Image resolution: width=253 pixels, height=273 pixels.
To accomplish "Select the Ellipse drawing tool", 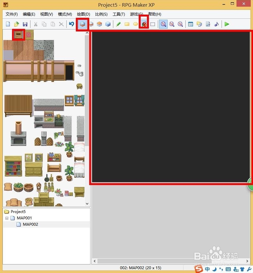I will point(135,24).
